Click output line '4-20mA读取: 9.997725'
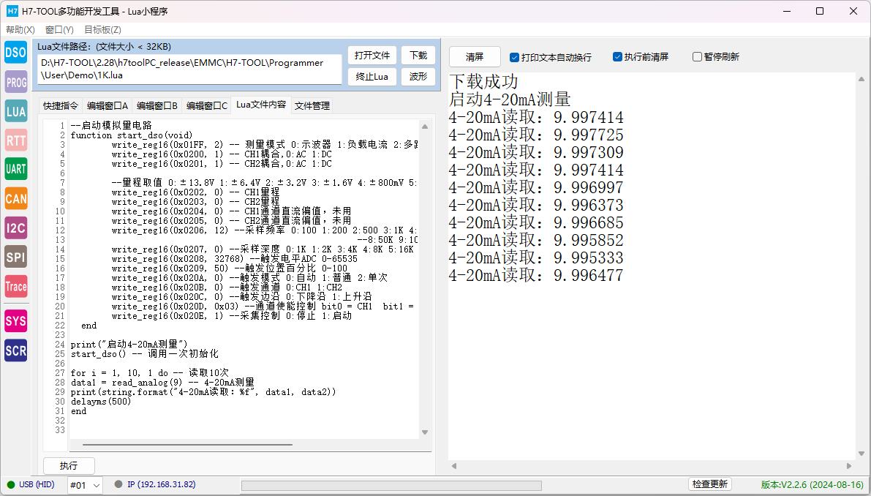The width and height of the screenshot is (871, 496). 536,135
